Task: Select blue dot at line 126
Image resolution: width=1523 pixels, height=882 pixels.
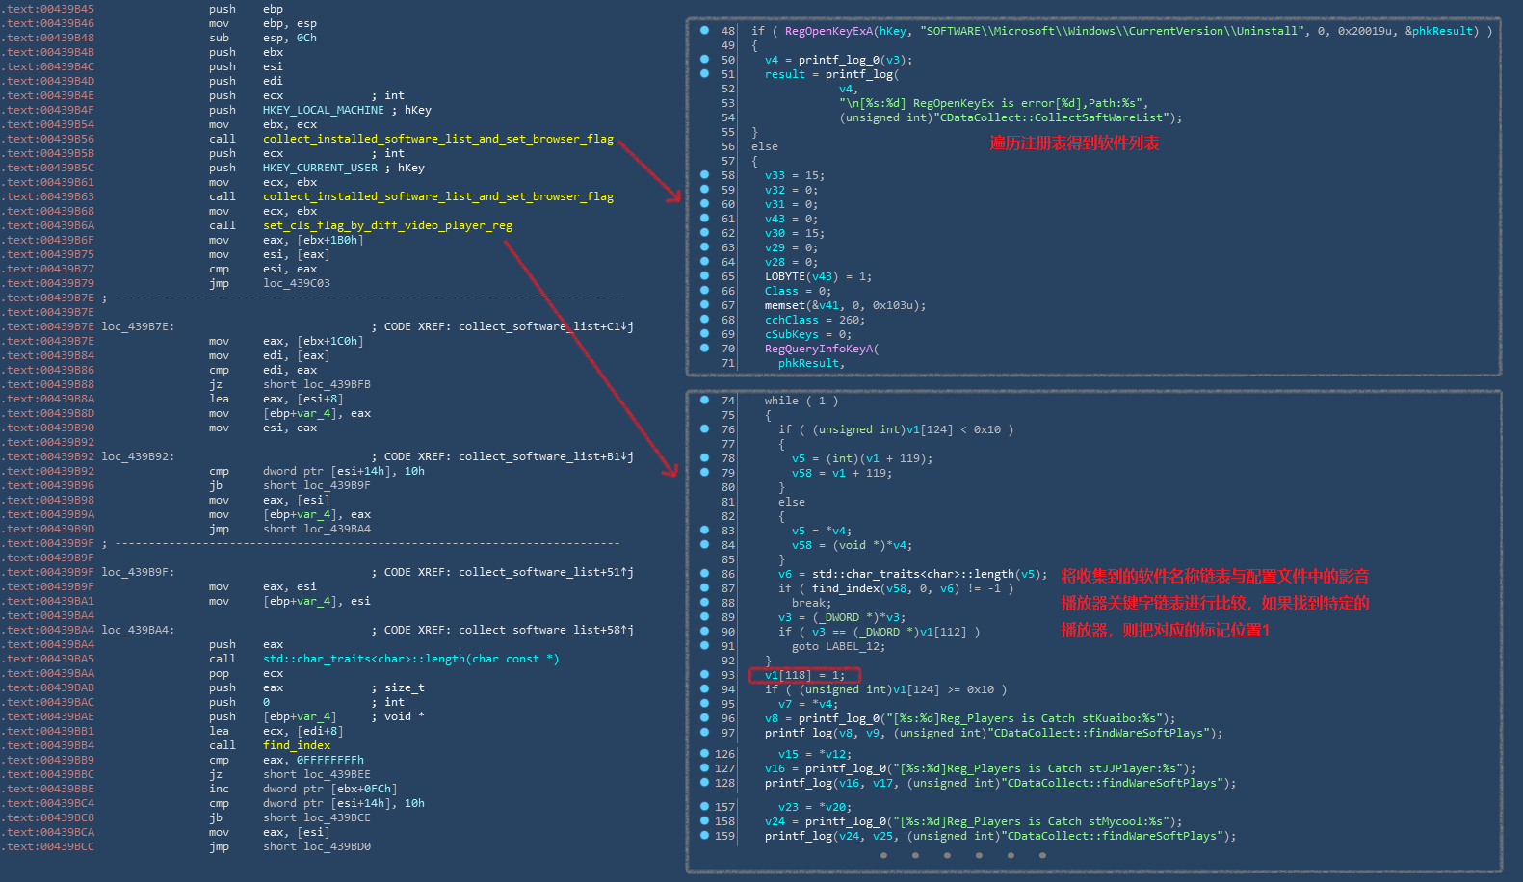Action: point(704,753)
